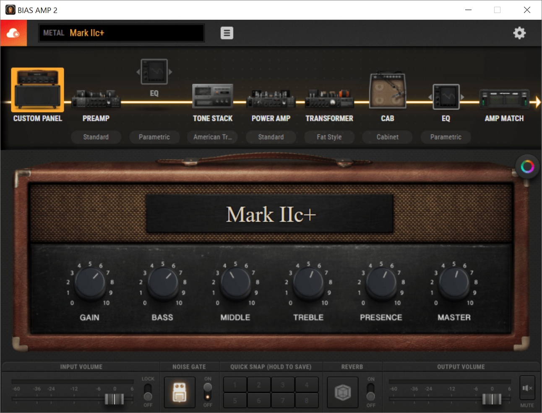Select quick snap slot 6
The height and width of the screenshot is (413, 542).
pyautogui.click(x=259, y=400)
